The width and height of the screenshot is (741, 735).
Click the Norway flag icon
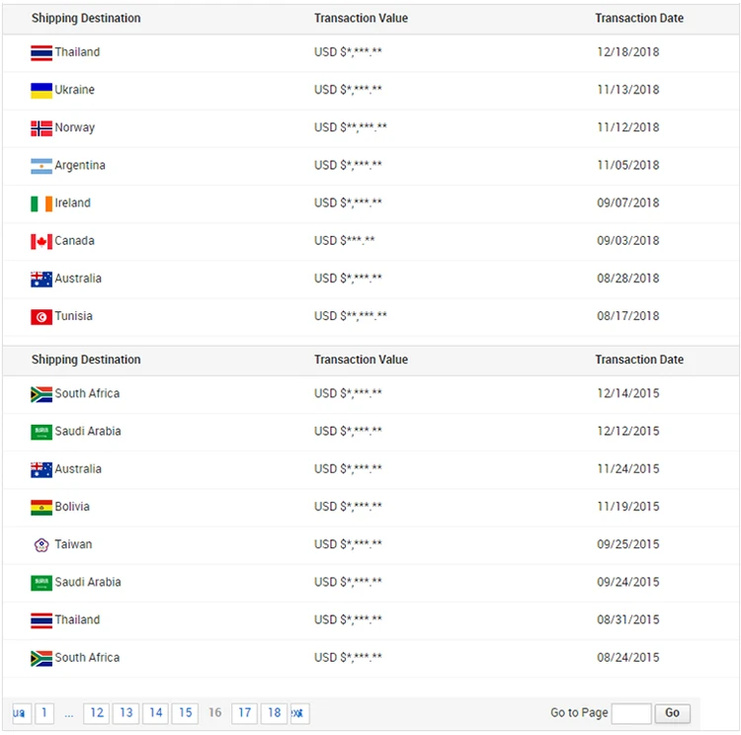pos(41,127)
